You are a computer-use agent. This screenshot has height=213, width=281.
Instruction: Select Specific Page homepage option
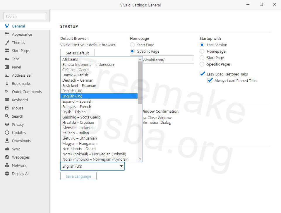[x=132, y=51]
